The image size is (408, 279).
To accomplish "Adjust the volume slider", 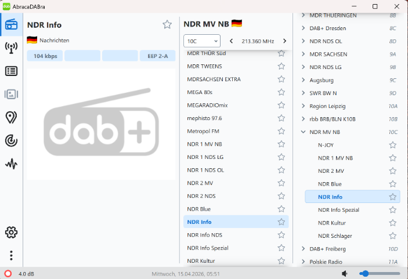I will tap(380, 273).
